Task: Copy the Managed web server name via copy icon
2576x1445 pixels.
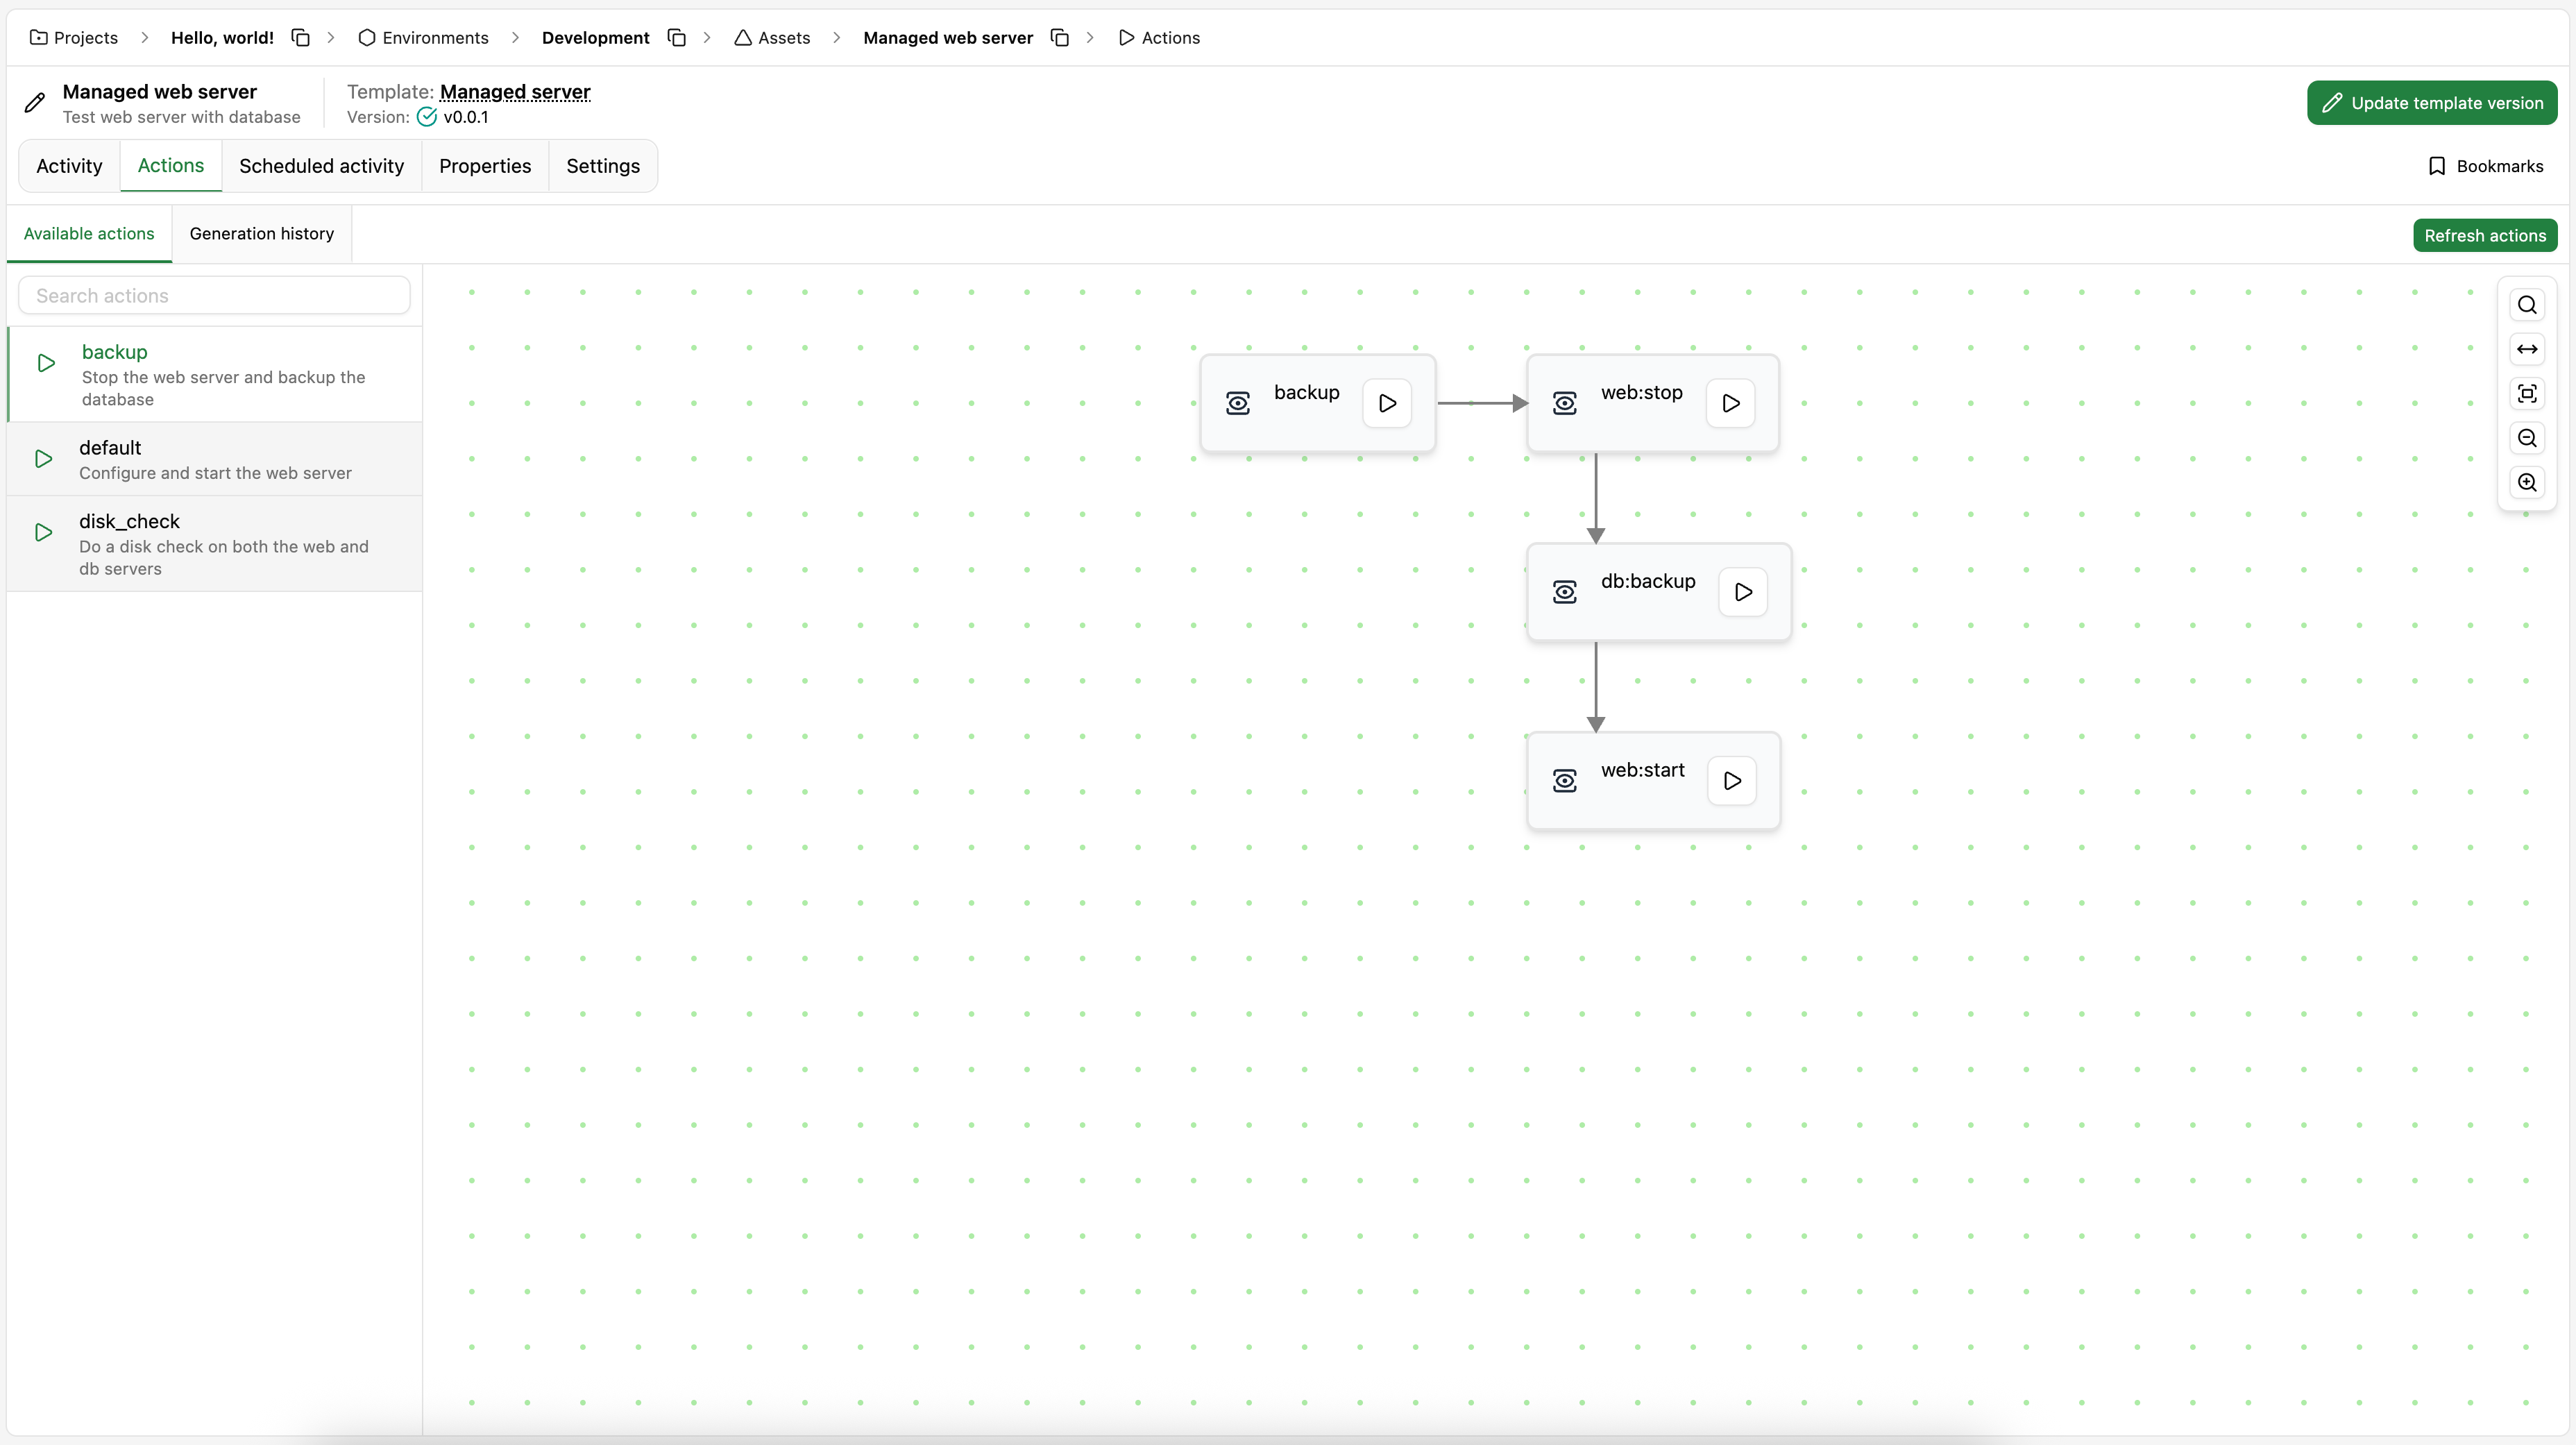Action: pos(1060,37)
